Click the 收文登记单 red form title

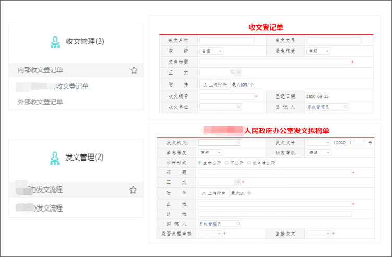pyautogui.click(x=266, y=28)
